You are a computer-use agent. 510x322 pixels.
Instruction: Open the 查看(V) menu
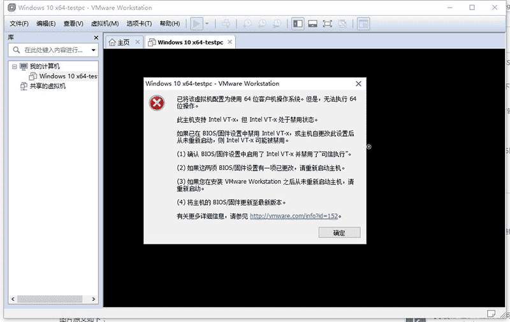pyautogui.click(x=73, y=24)
